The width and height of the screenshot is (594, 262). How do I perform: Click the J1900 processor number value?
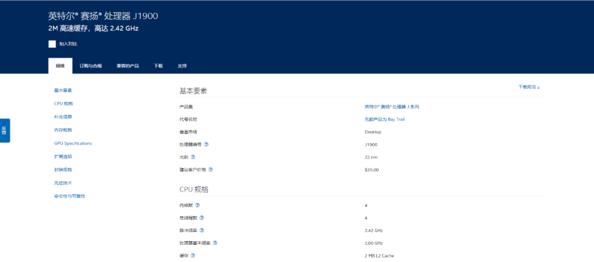[x=371, y=144]
